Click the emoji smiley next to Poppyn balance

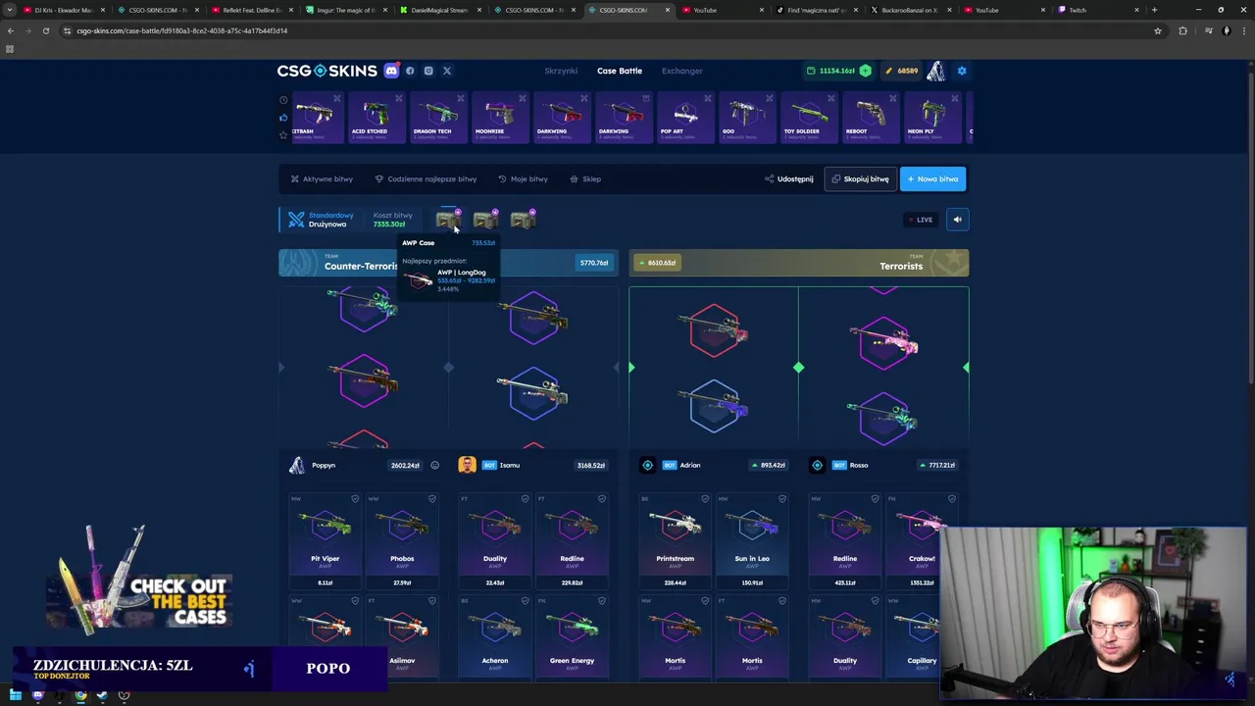[x=434, y=465]
